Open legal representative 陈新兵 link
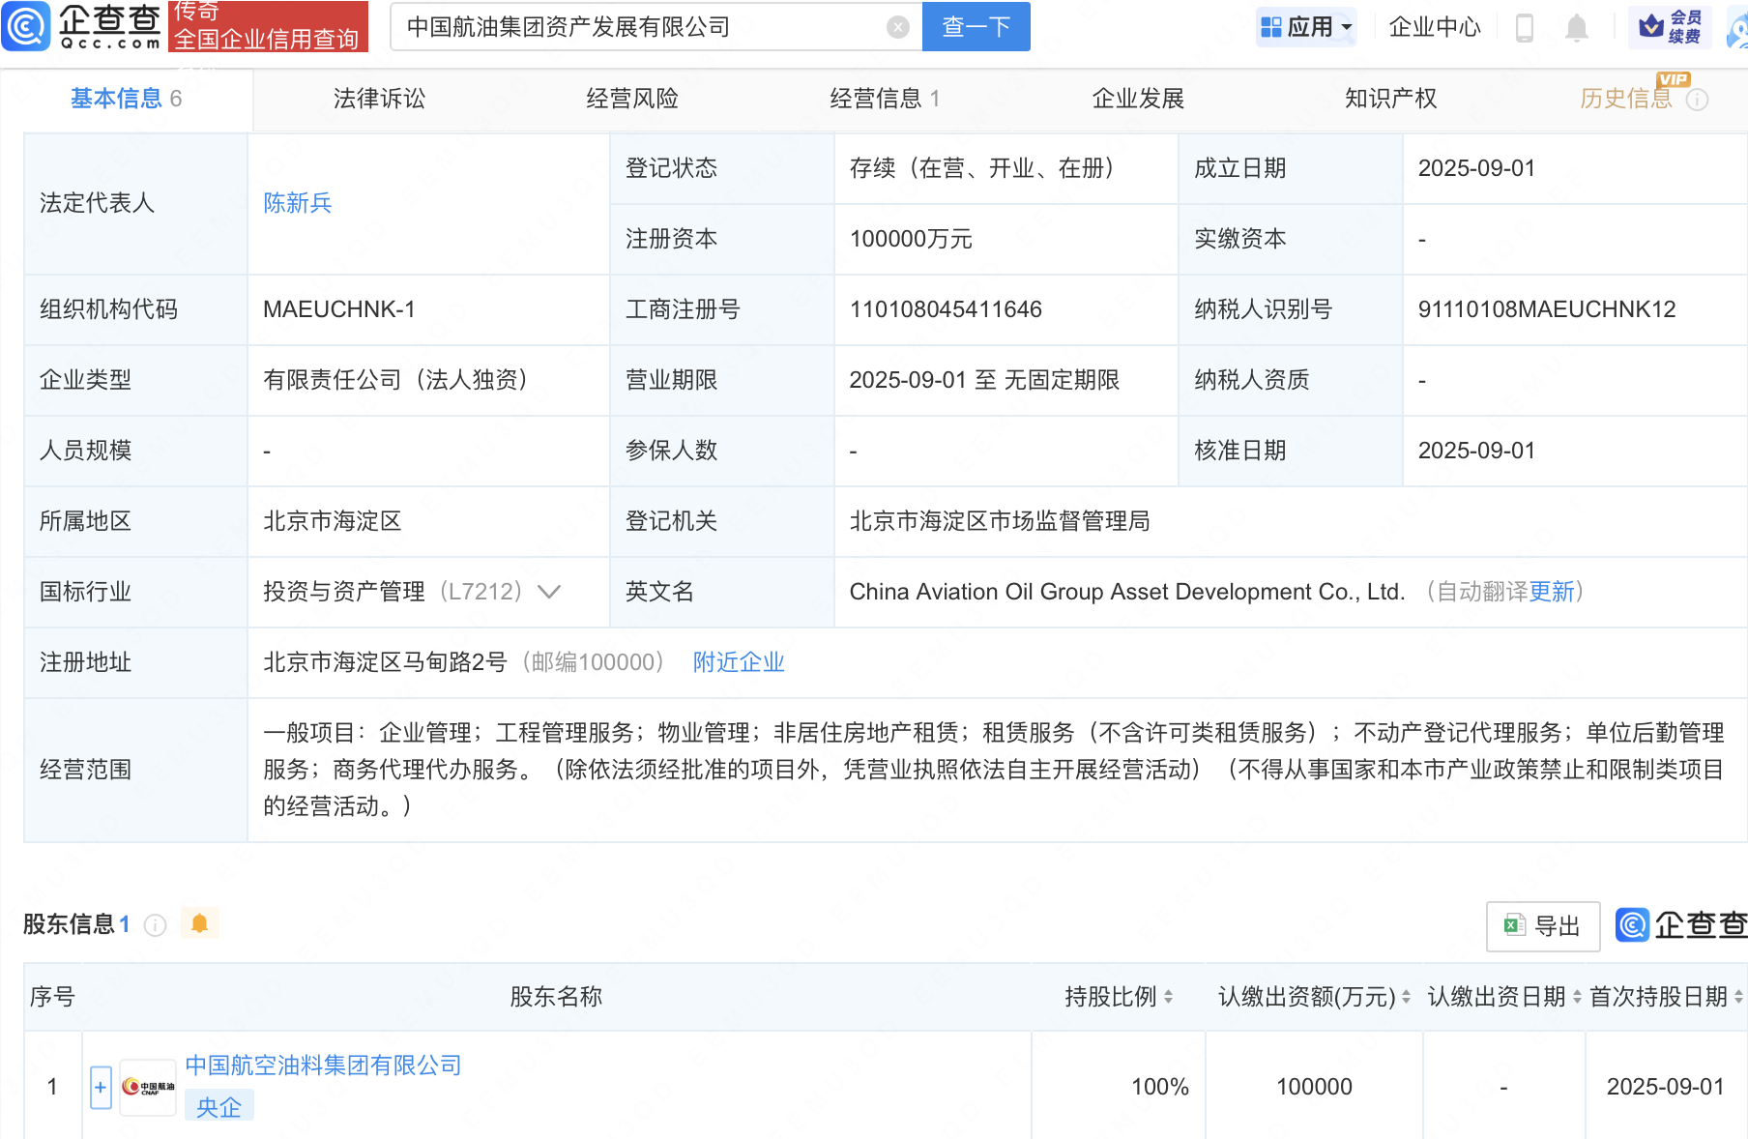1748x1139 pixels. [x=298, y=203]
